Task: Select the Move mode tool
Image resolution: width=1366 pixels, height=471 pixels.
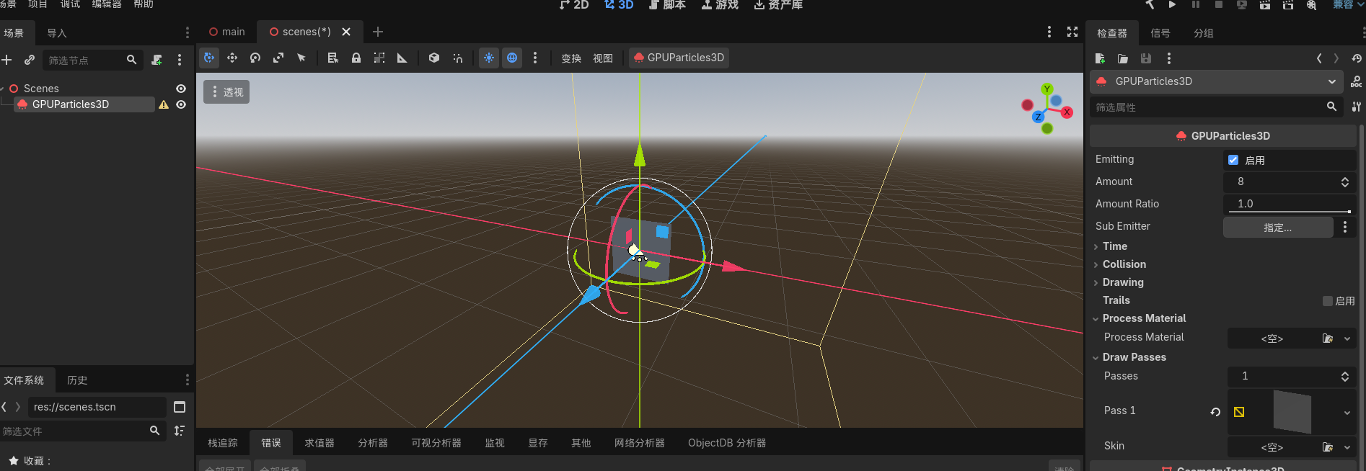Action: (232, 58)
